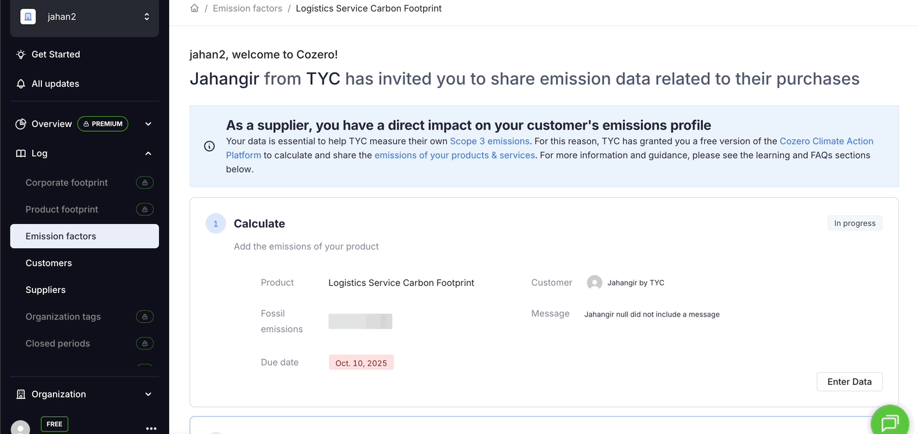Click the Get Started lightbulb icon

21,54
